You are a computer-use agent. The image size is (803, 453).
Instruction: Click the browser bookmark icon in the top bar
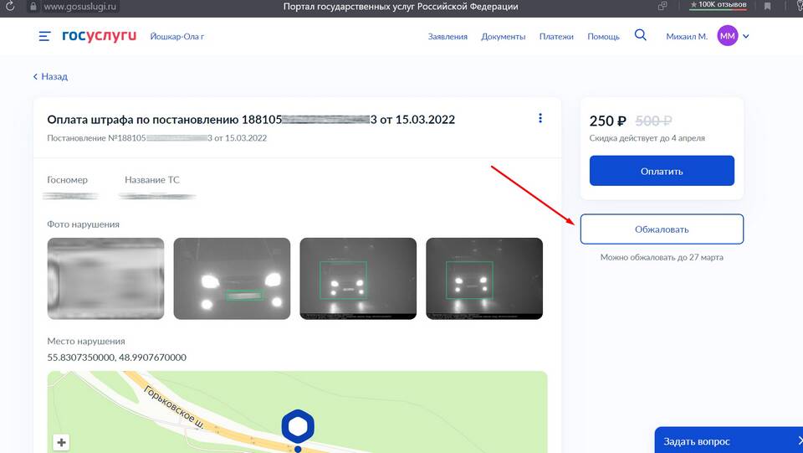click(x=767, y=7)
